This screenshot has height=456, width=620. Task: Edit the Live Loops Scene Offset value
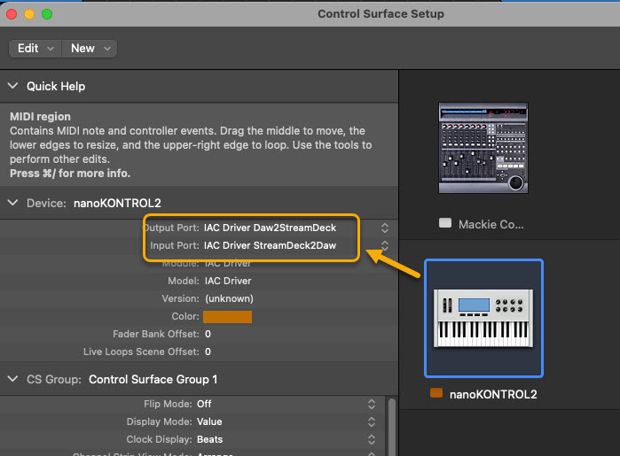point(208,352)
